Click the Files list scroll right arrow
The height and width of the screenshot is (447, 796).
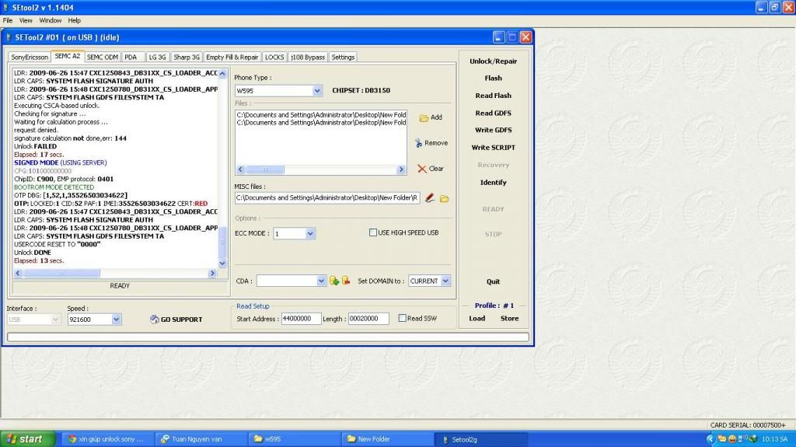tap(401, 169)
